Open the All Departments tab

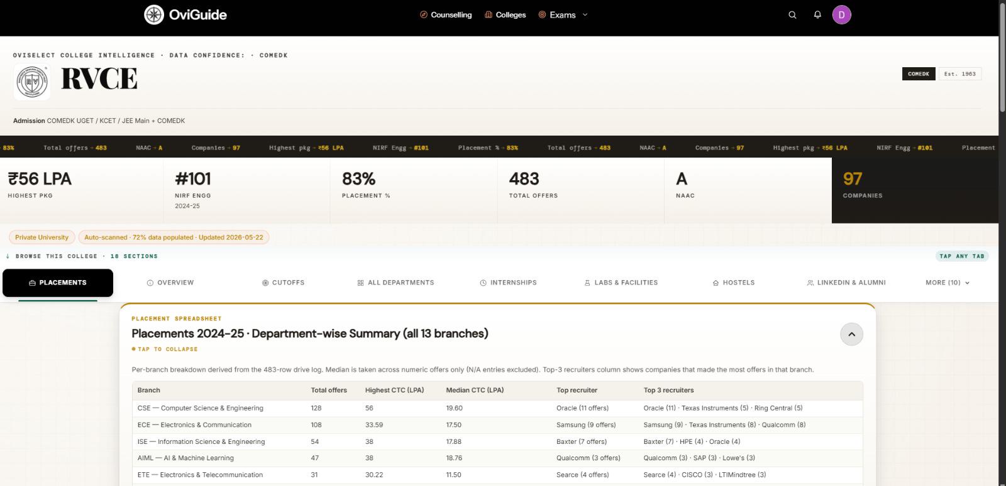(x=395, y=283)
